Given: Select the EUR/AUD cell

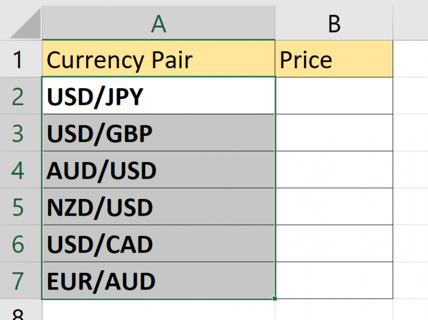Looking at the screenshot, I should pyautogui.click(x=158, y=281).
